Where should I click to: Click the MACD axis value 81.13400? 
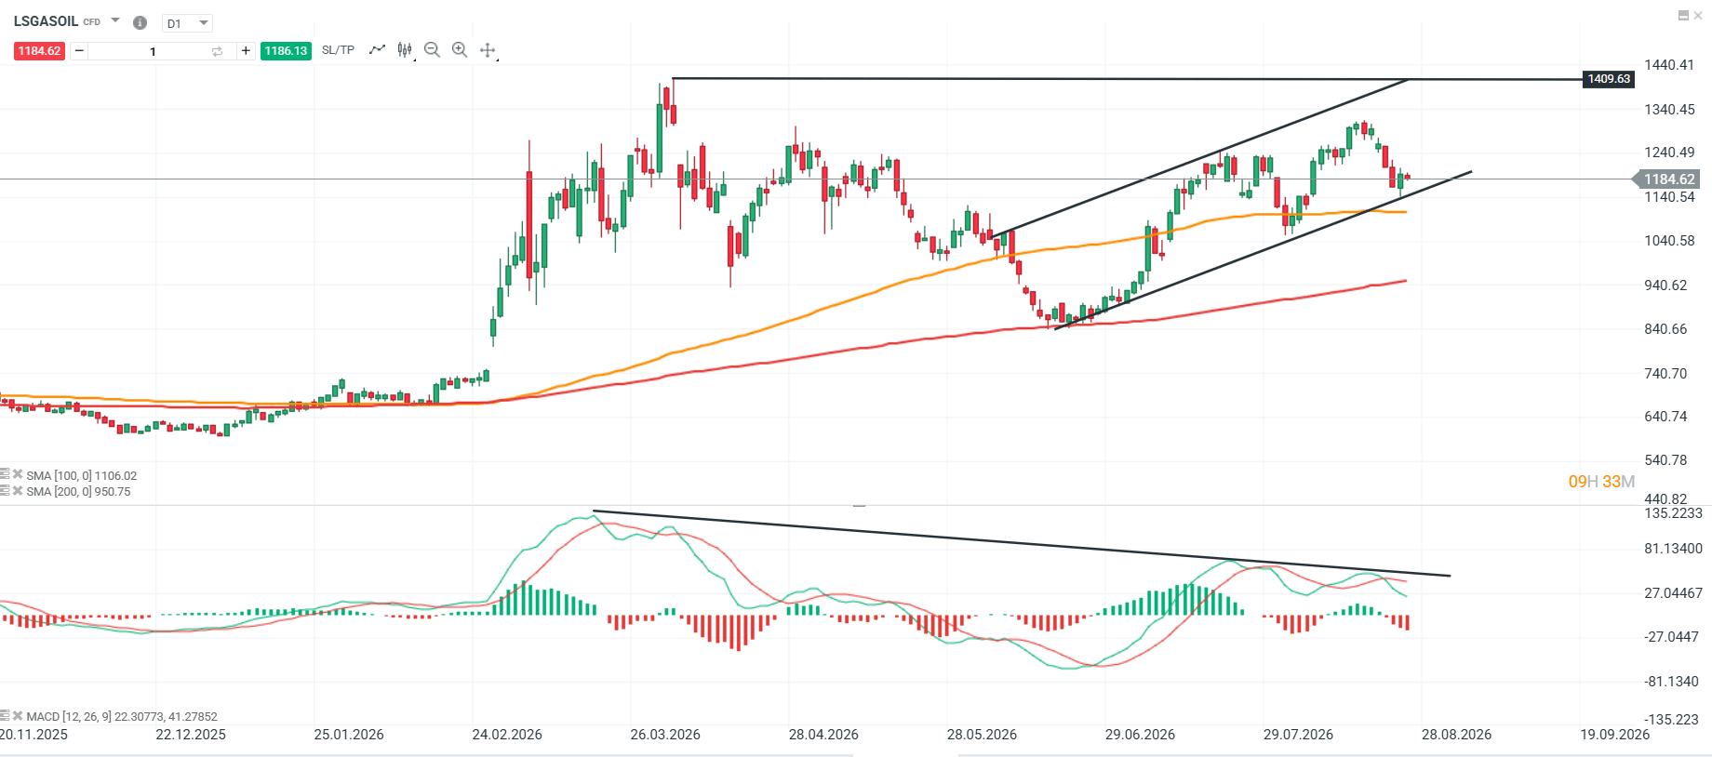(1673, 549)
